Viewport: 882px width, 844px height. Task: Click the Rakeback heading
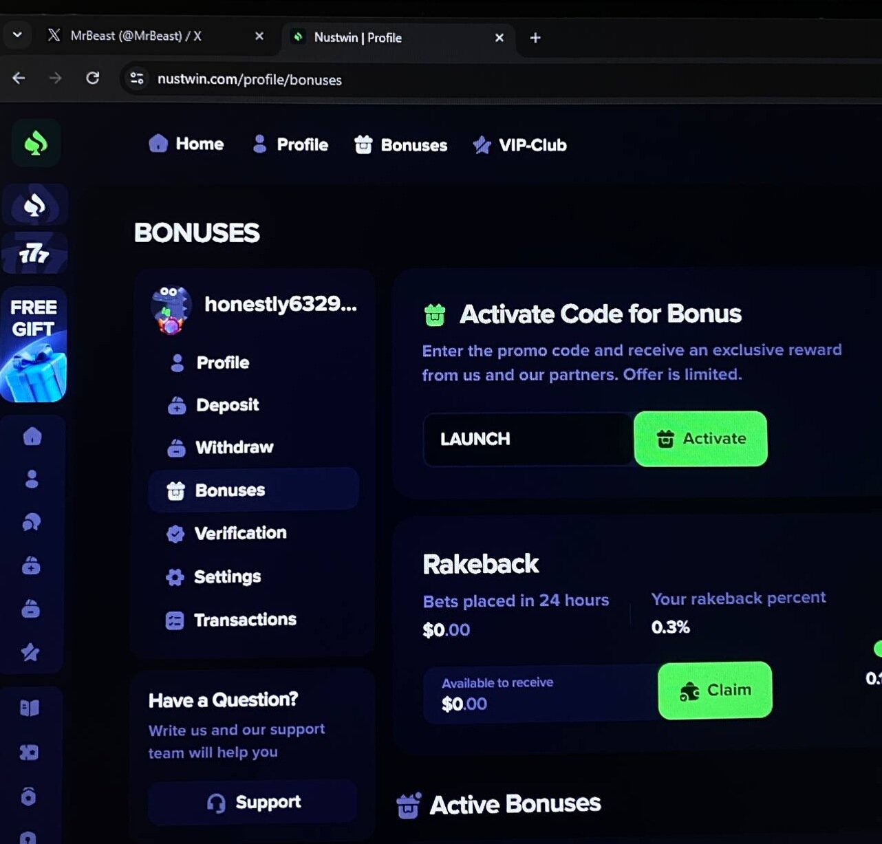coord(481,564)
